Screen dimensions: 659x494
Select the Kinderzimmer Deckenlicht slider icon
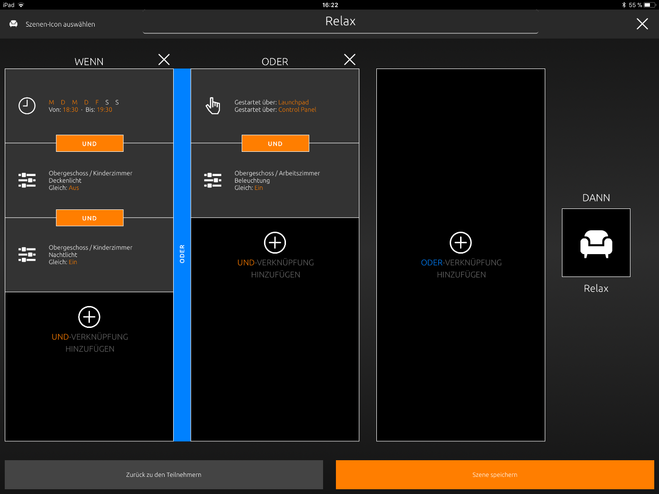(x=27, y=180)
